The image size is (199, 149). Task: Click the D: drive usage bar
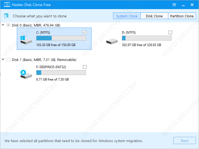[x=147, y=38]
